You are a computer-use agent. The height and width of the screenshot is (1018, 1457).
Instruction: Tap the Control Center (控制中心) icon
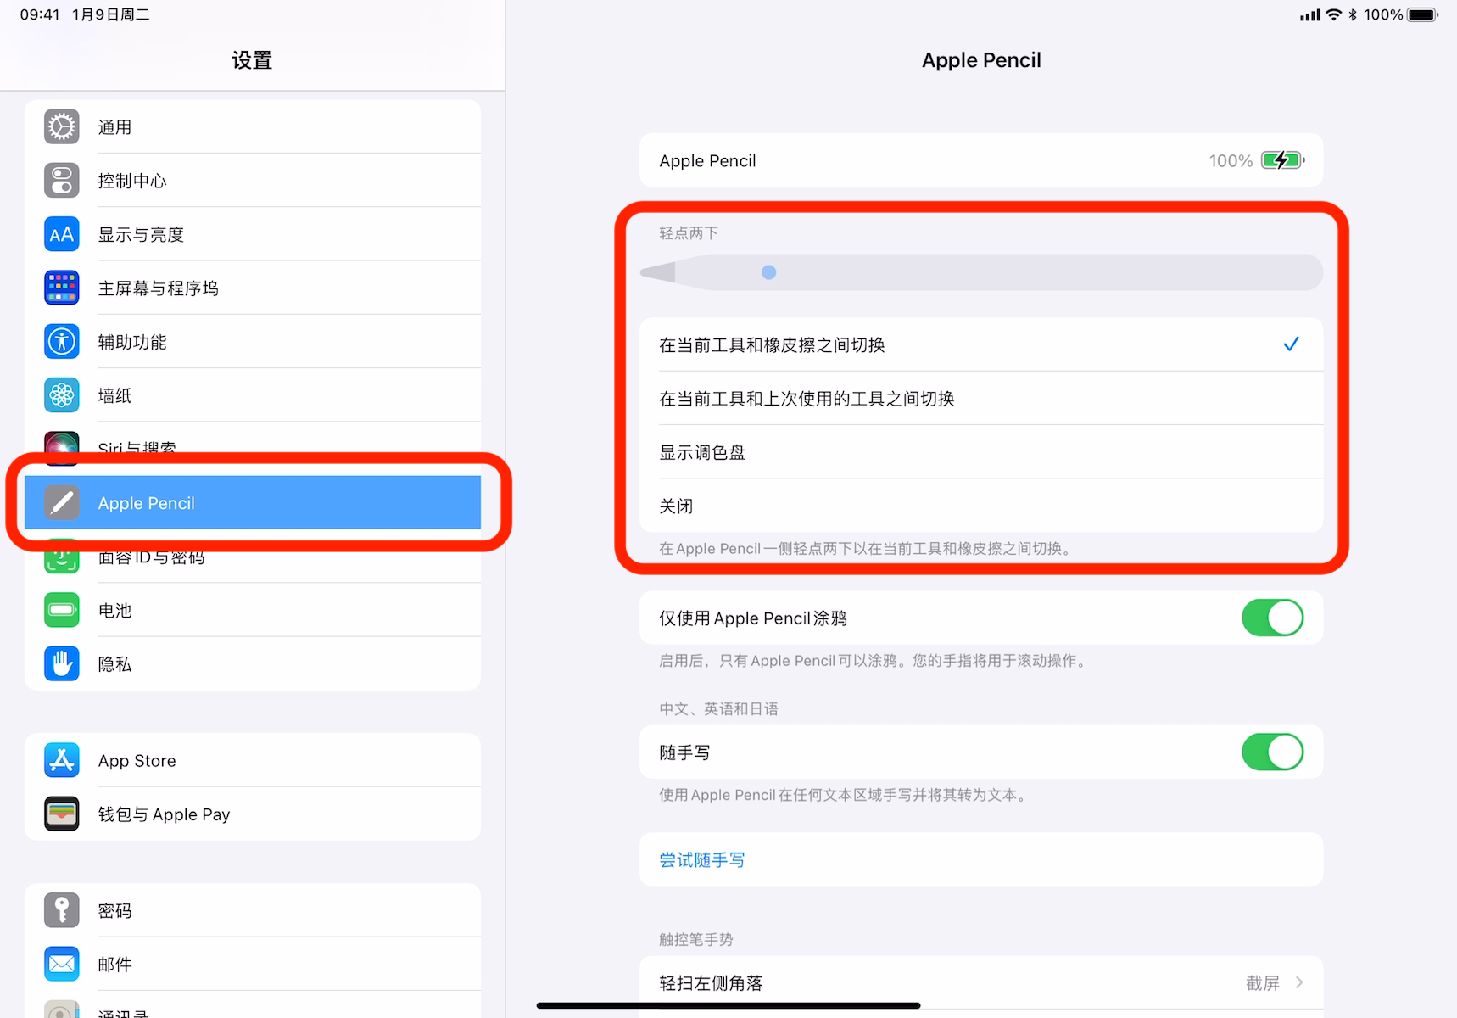[x=62, y=181]
